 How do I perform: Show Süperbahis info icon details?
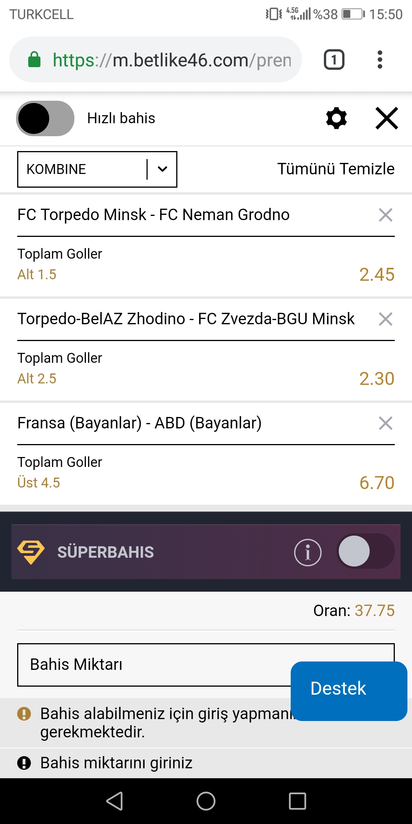click(x=308, y=552)
